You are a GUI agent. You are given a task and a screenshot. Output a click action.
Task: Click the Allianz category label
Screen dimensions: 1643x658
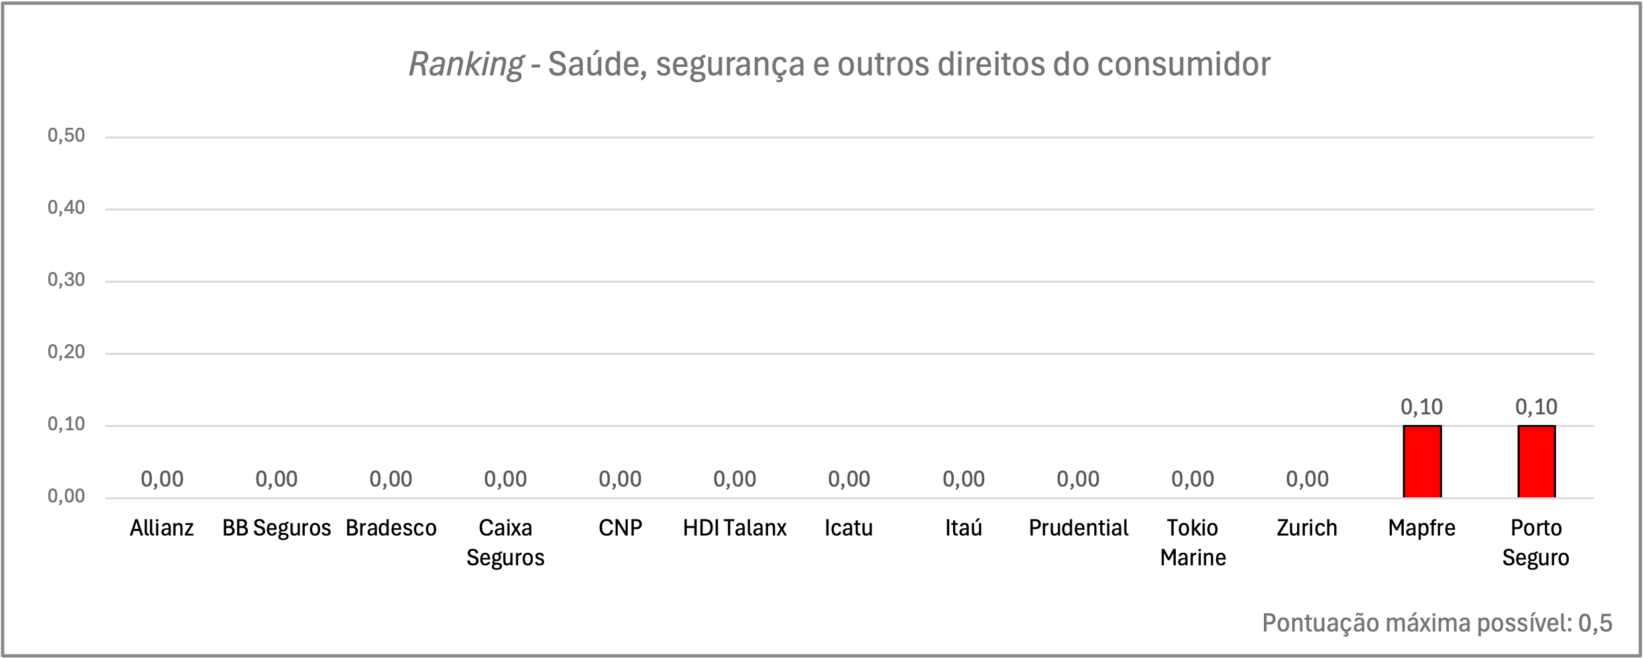[x=162, y=528]
